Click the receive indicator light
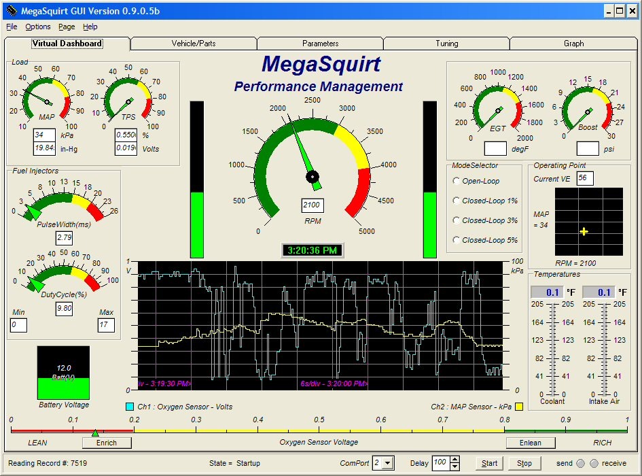The width and height of the screenshot is (642, 476). coord(594,463)
